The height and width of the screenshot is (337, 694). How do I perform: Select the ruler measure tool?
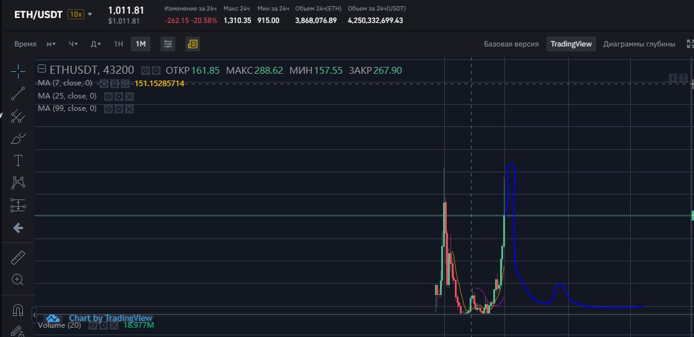tap(18, 257)
